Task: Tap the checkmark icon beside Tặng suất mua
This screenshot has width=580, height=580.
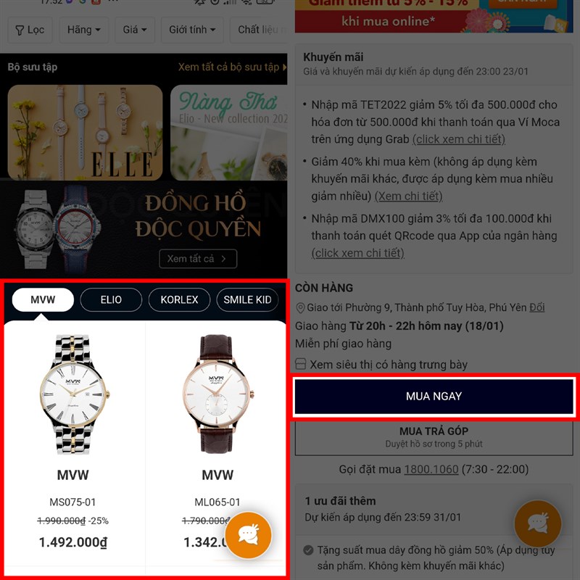Action: (308, 550)
